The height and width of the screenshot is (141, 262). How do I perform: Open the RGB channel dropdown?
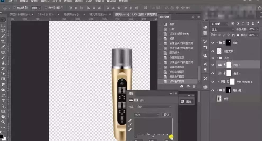[147, 114]
